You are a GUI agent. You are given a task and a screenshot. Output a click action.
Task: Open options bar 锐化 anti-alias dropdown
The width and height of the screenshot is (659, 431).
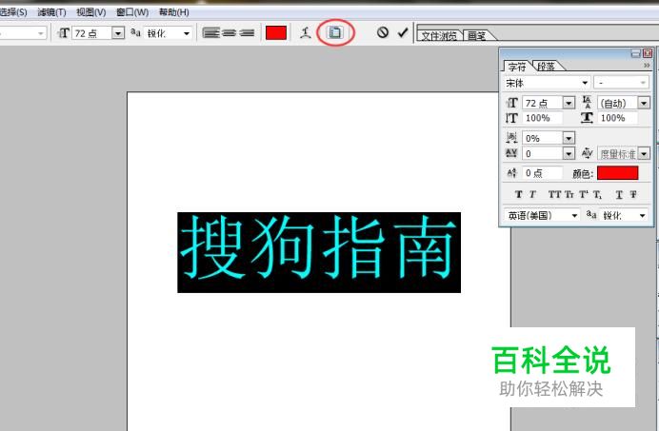tap(187, 33)
